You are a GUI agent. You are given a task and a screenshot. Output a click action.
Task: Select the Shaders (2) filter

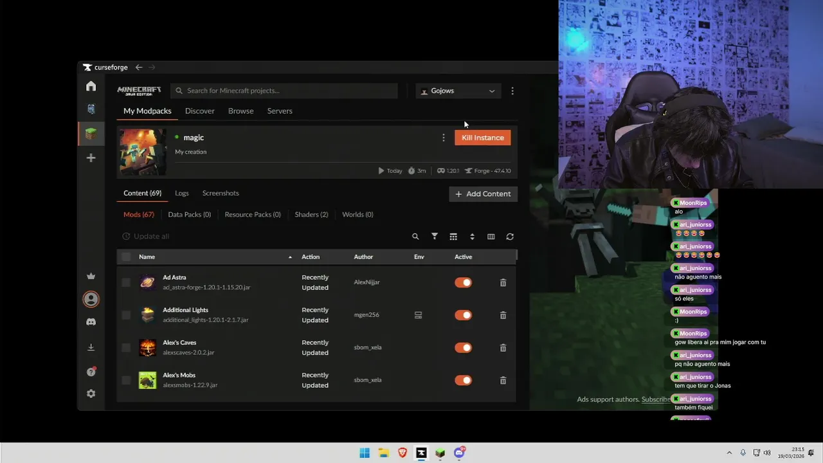(311, 214)
